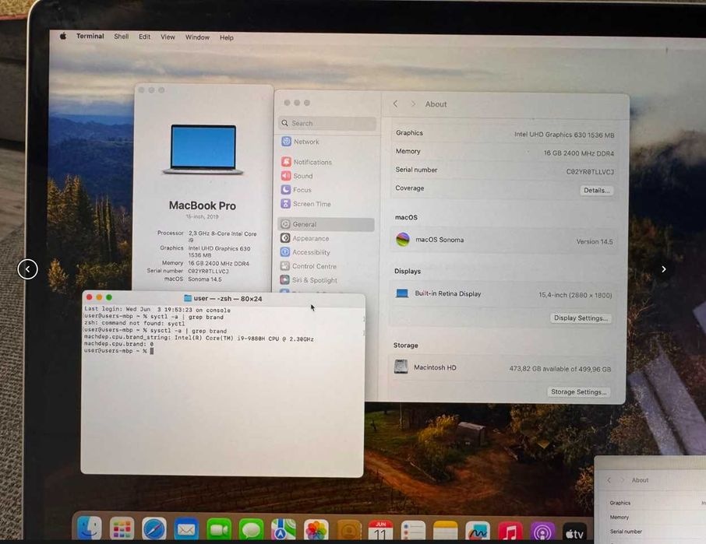Open Podcasts from the Dock
The height and width of the screenshot is (544, 706).
(x=542, y=532)
